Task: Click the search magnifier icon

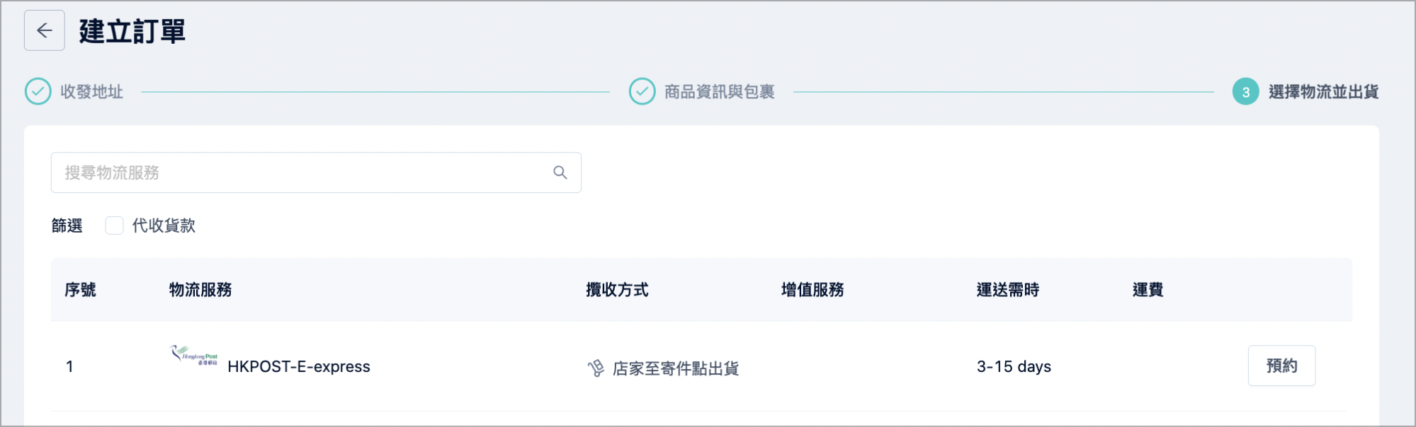Action: (560, 172)
